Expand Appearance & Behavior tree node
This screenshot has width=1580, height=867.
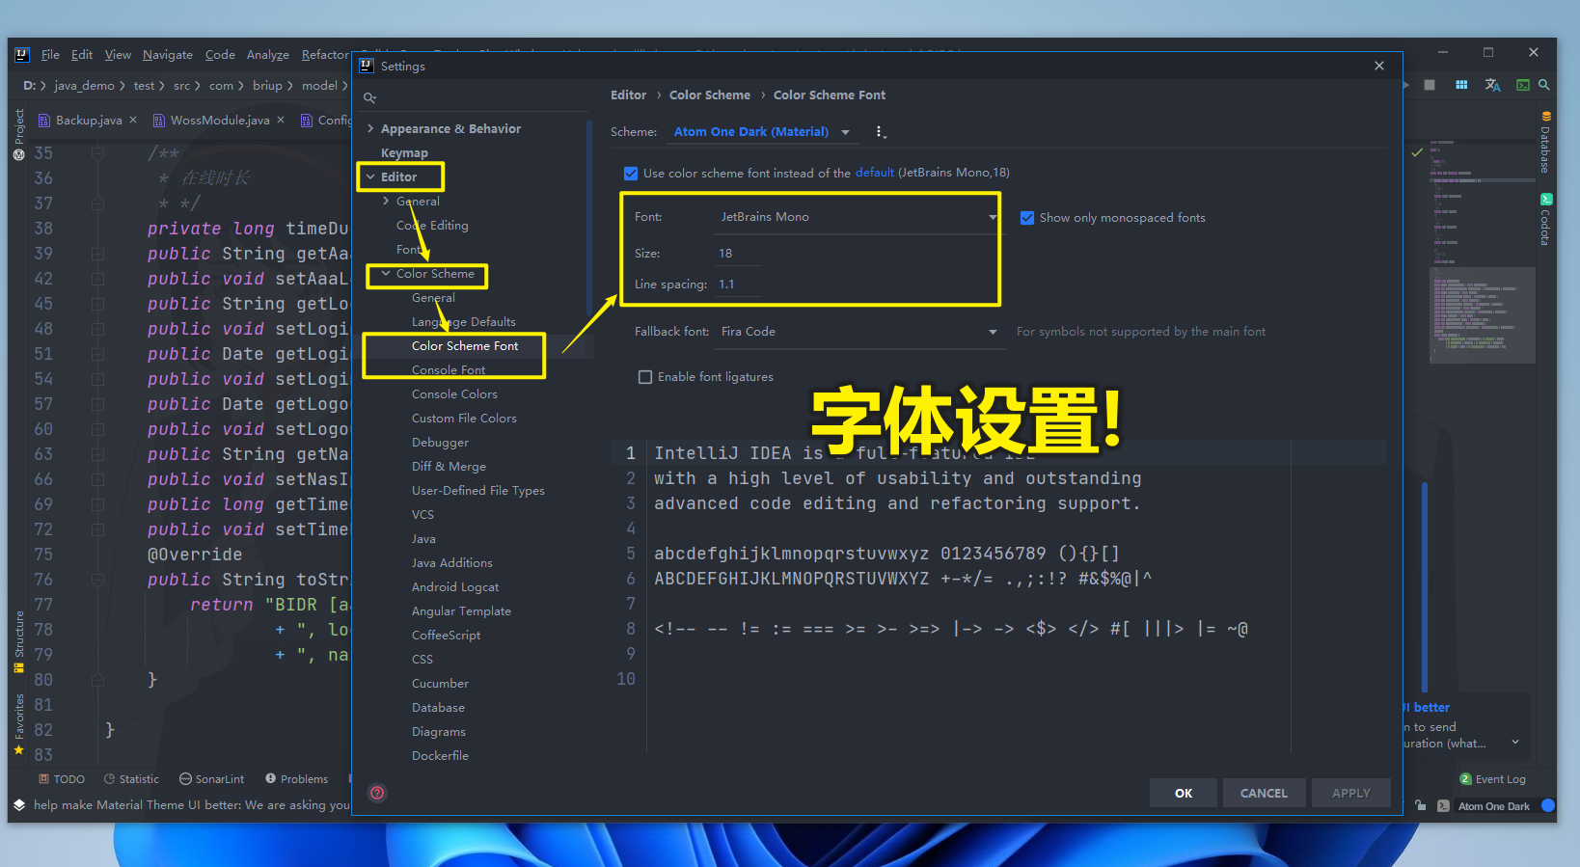371,128
